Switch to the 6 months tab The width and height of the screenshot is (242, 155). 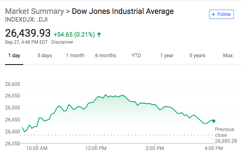(106, 56)
